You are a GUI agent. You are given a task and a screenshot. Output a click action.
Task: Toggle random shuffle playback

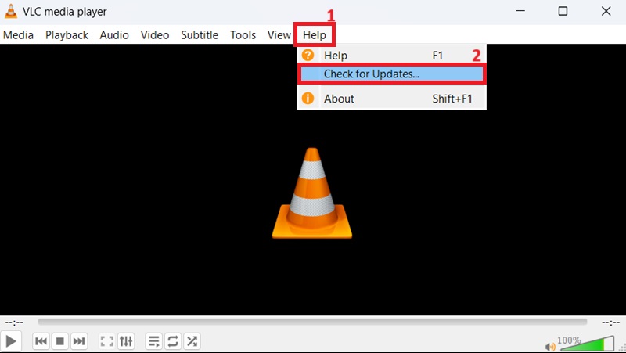pyautogui.click(x=192, y=341)
